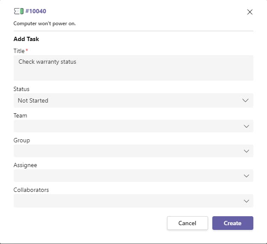Click the chevron arrow in the Team field
267x244 pixels.
pos(246,126)
